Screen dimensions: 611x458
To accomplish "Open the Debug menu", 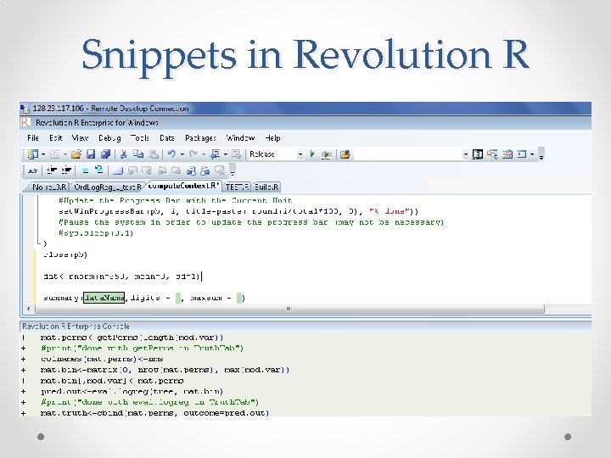I will (109, 138).
